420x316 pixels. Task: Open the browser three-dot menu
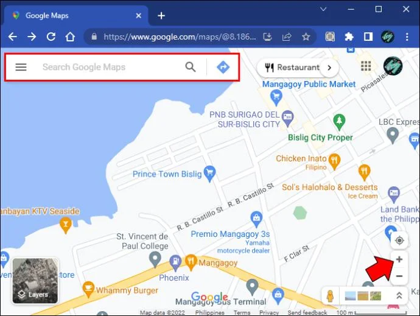(x=407, y=37)
